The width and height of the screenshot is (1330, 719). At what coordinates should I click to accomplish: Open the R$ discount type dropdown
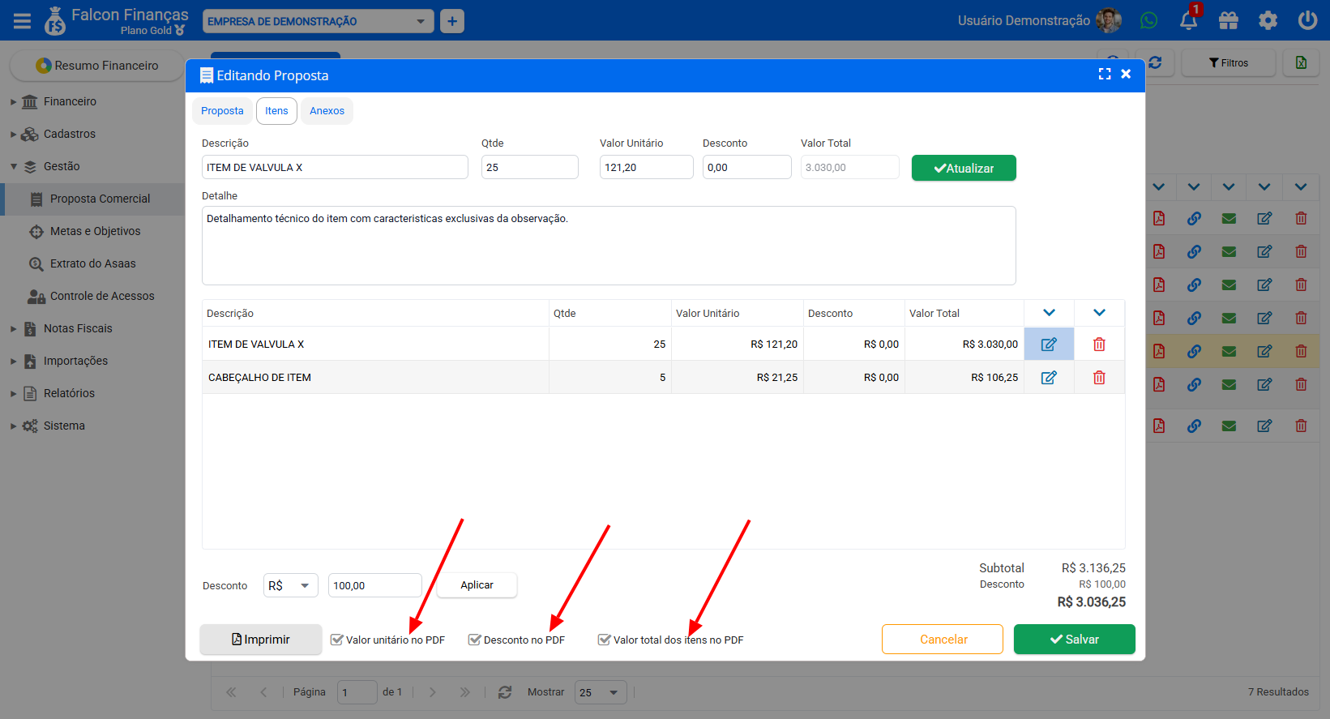click(x=291, y=585)
